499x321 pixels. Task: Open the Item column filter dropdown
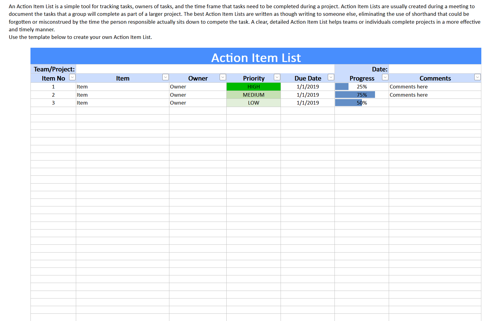point(165,78)
